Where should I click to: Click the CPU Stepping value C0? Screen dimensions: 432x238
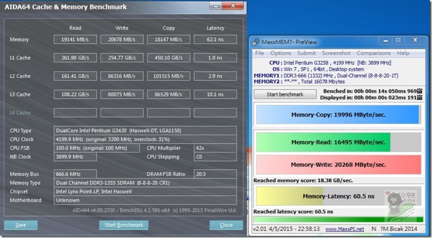point(215,157)
